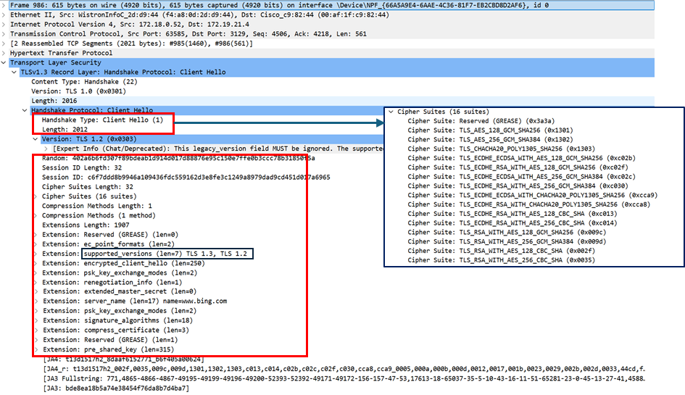The height and width of the screenshot is (395, 685).
Task: Collapse the Cipher Suites list in right panel
Action: 391,112
